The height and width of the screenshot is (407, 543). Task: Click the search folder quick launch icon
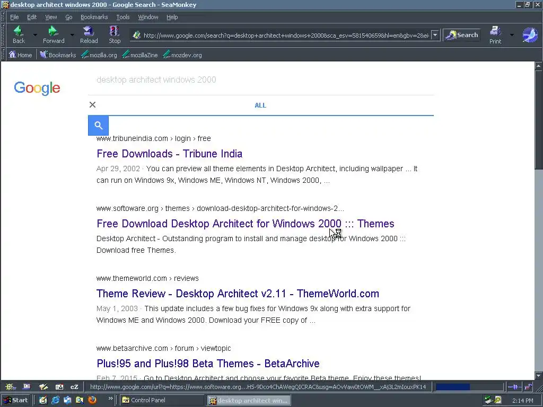coord(80,400)
